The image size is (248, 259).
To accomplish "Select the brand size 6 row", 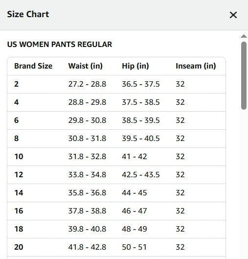I will click(x=116, y=120).
